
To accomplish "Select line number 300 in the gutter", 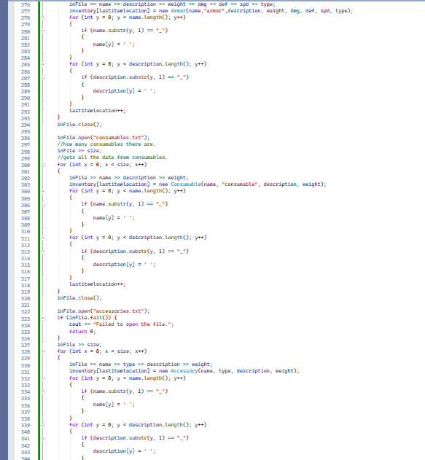I will click(x=26, y=165).
